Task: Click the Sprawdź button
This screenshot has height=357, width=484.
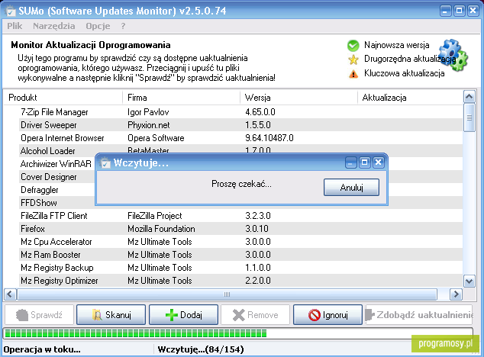Action: point(39,315)
